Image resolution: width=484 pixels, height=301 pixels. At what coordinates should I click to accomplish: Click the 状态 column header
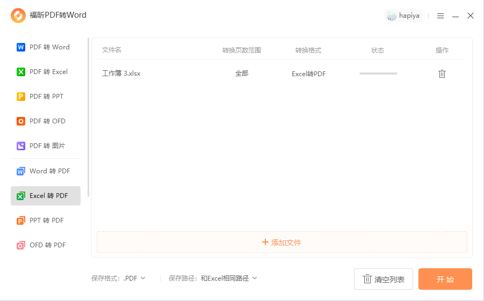tap(378, 50)
